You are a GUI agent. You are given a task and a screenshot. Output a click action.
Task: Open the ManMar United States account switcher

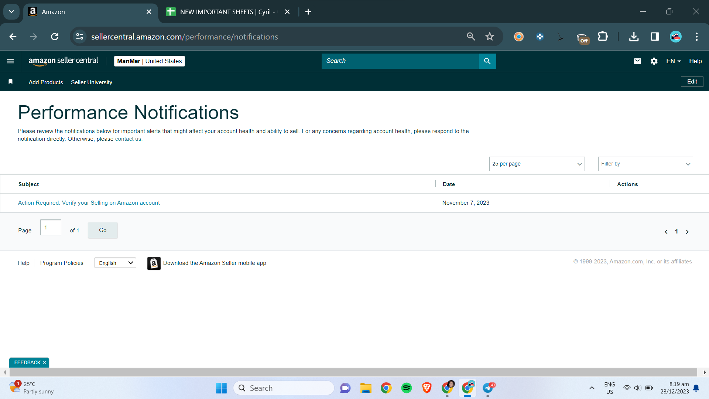[150, 61]
